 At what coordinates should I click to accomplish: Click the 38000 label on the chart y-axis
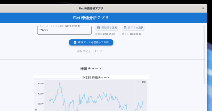[41, 104]
